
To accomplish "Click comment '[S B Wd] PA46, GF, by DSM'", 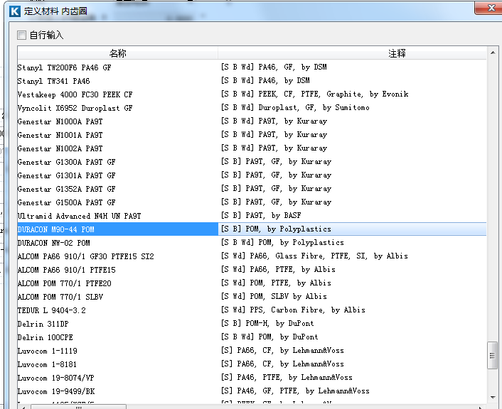I will 274,67.
